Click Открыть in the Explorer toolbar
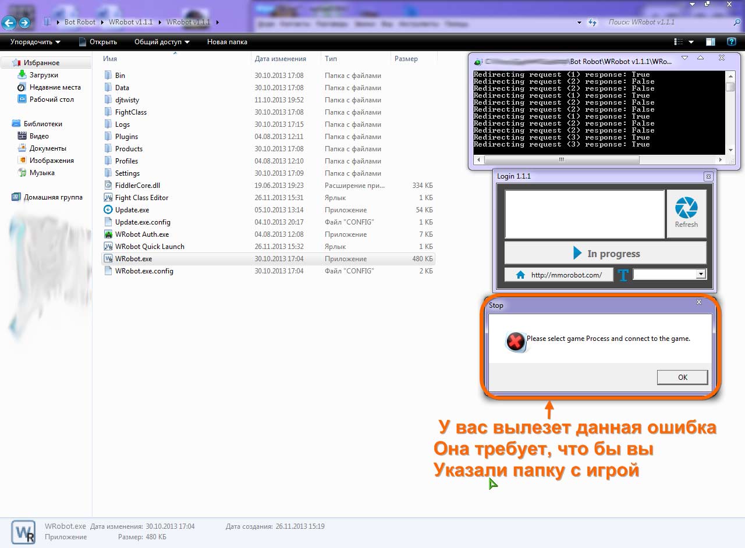Image resolution: width=745 pixels, height=548 pixels. coord(98,42)
